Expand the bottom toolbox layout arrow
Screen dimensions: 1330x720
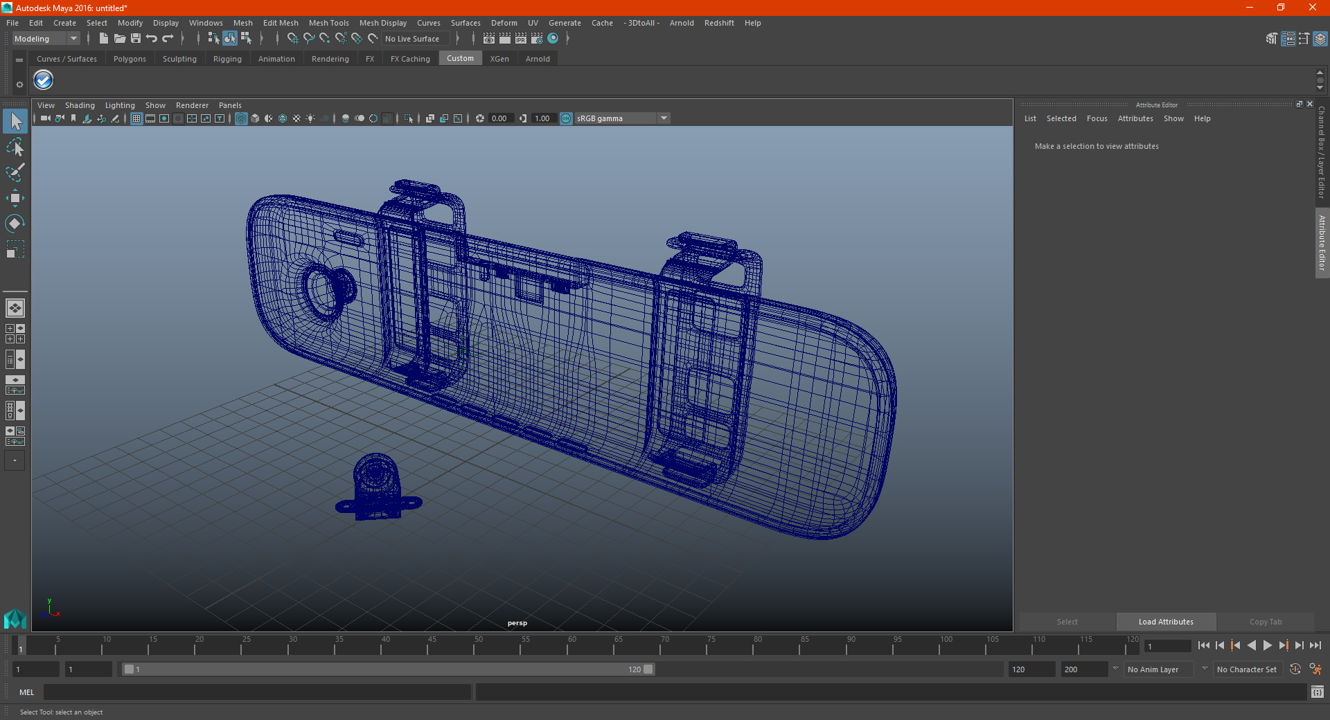coord(15,460)
